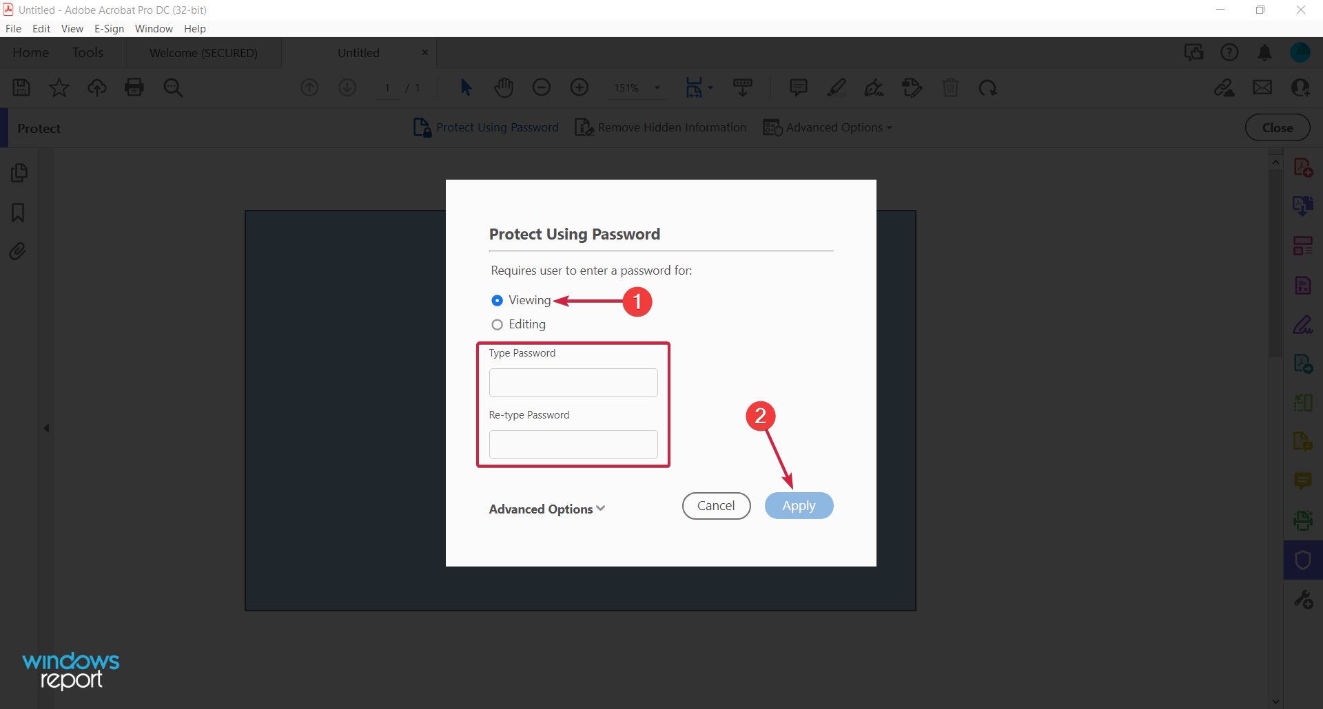Open the Add Comment tool
1323x709 pixels.
[798, 87]
